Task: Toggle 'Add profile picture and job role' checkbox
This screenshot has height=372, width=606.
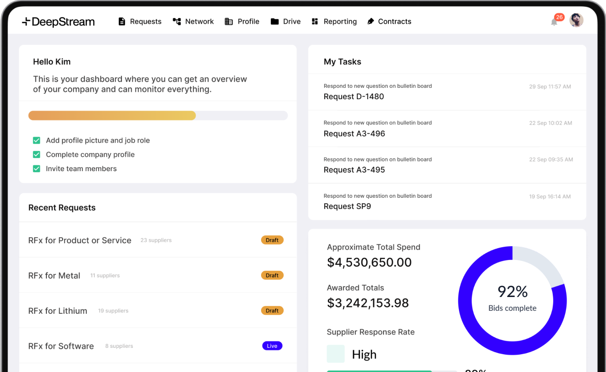Action: pos(37,141)
